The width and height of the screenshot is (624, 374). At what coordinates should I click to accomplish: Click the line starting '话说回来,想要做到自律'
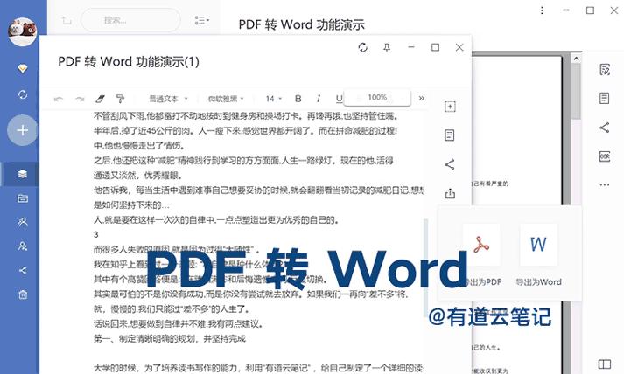click(179, 324)
